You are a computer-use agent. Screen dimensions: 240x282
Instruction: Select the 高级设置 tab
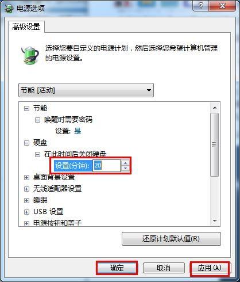tap(26, 26)
